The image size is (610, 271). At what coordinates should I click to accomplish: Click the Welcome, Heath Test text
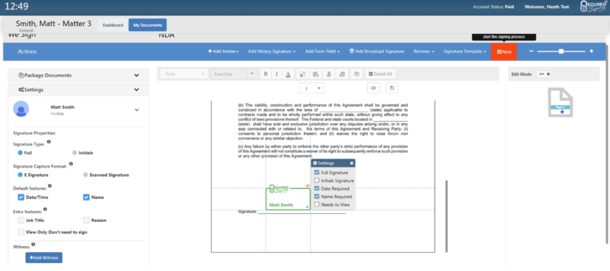tap(546, 7)
